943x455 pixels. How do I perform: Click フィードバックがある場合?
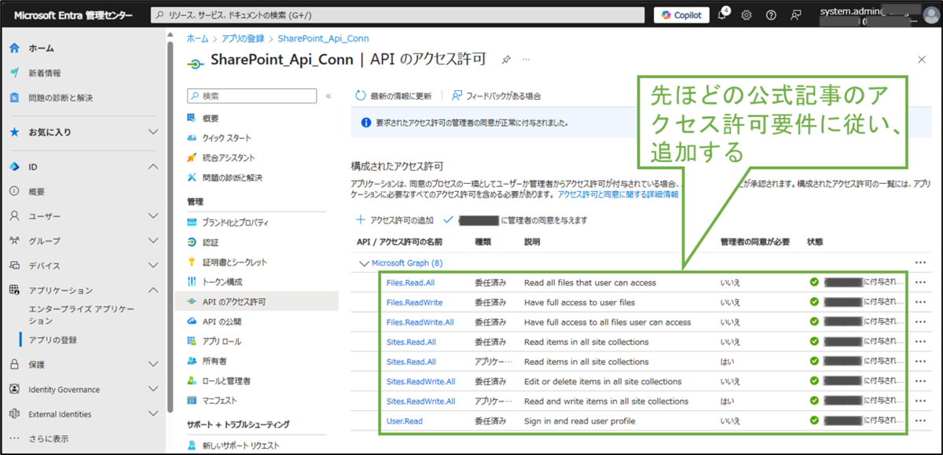496,96
